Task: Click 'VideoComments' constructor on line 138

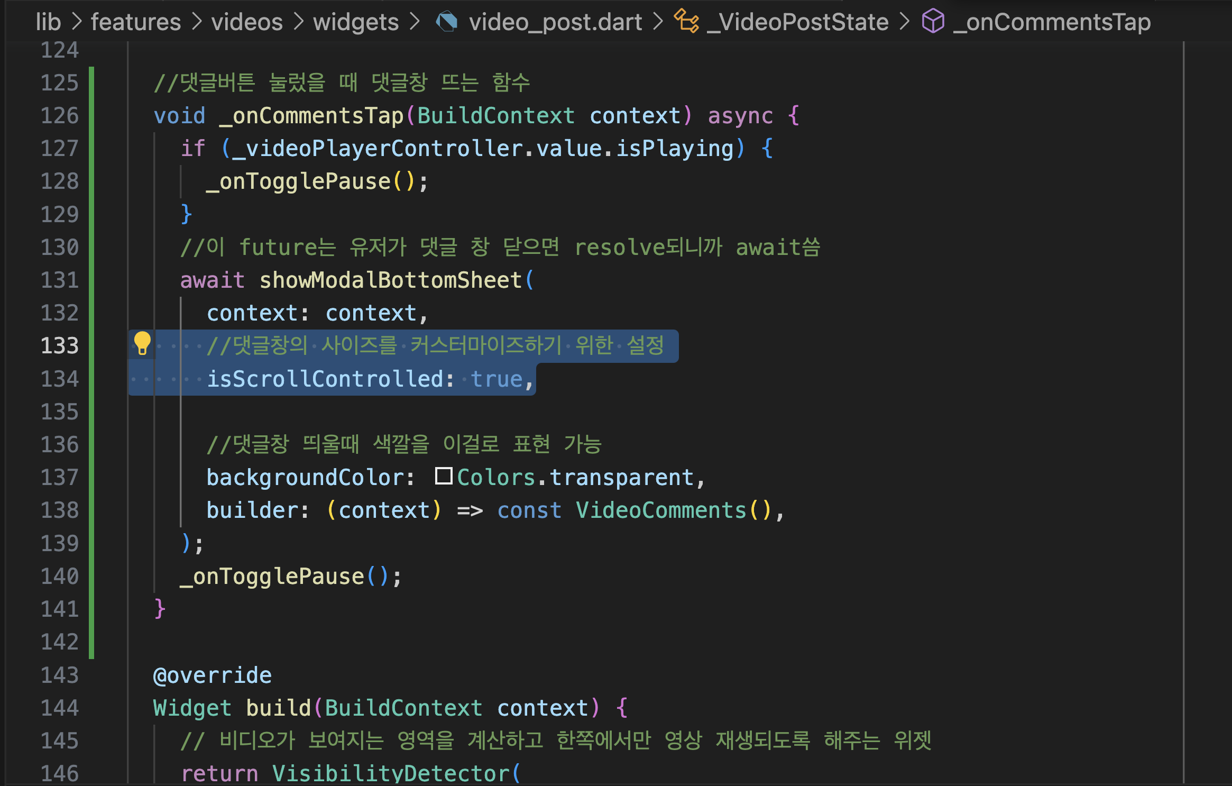Action: (x=661, y=510)
